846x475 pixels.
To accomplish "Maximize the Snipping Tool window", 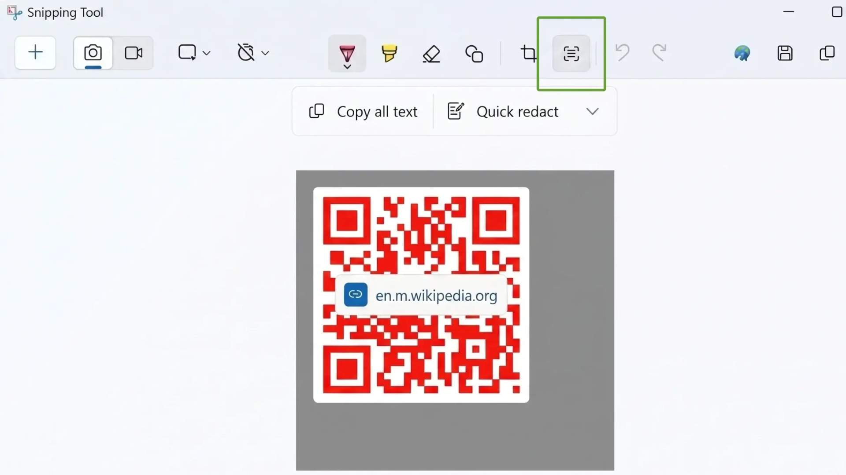I will [x=837, y=12].
